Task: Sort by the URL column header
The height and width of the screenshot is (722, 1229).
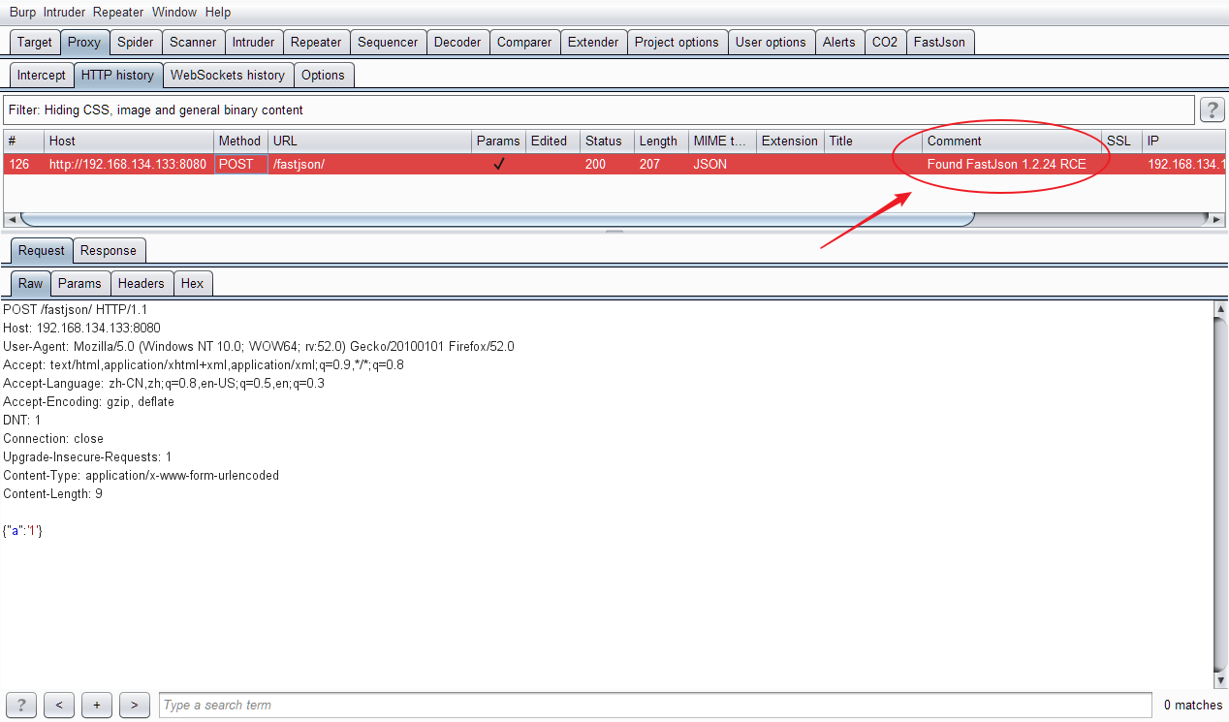Action: tap(369, 141)
